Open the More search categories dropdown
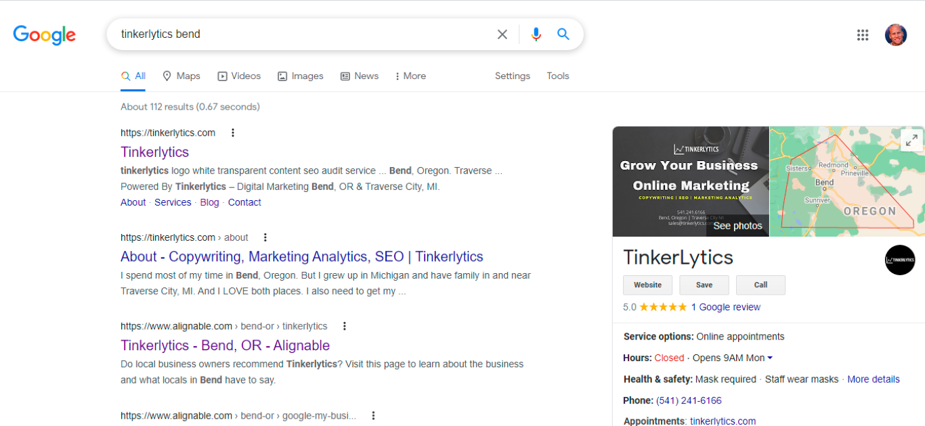925x426 pixels. pos(410,76)
